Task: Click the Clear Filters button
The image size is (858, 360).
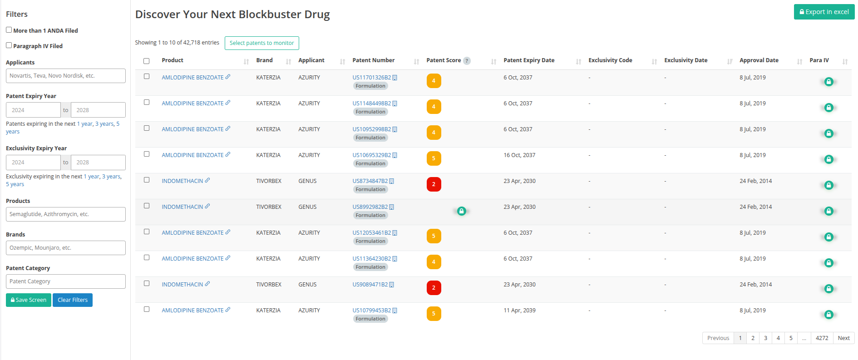Action: pos(73,300)
